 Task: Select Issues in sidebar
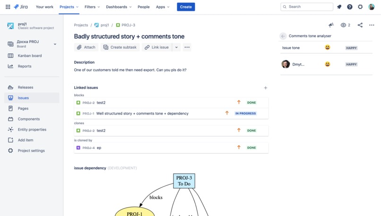[32, 98]
